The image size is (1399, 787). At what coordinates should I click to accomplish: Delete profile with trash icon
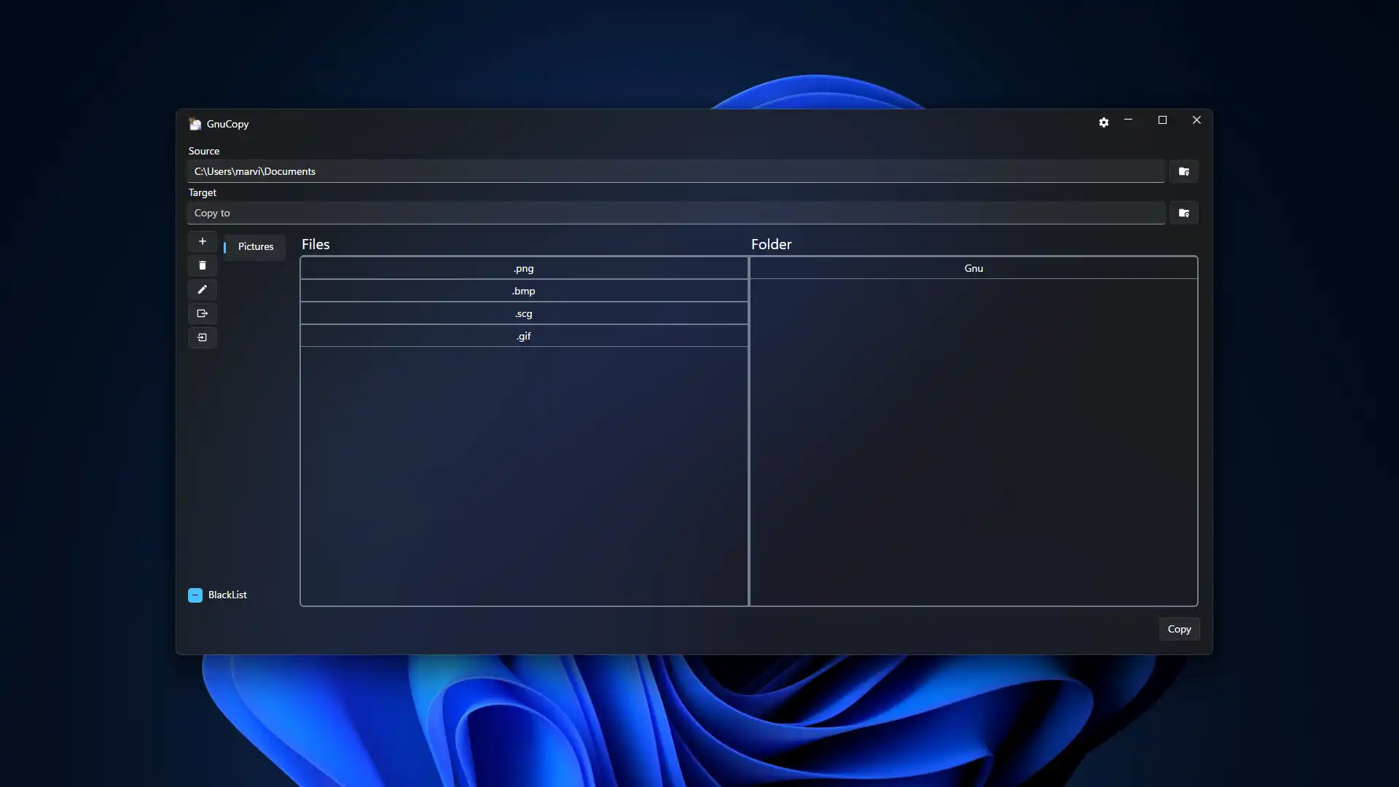pos(203,265)
